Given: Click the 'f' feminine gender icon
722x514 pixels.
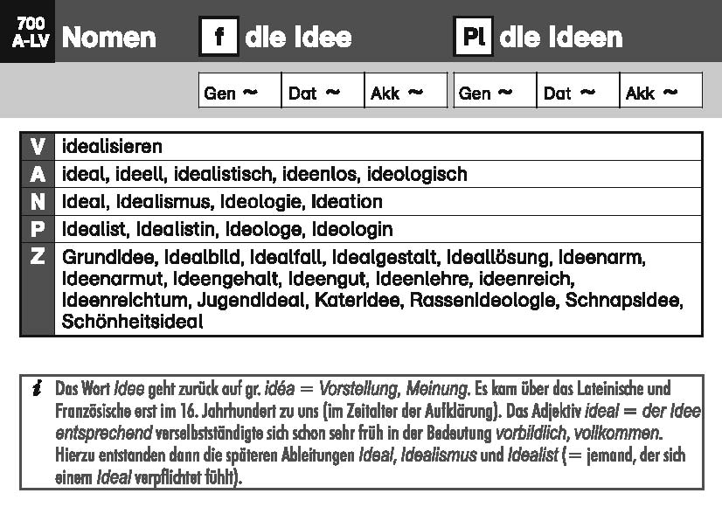Looking at the screenshot, I should 219,38.
